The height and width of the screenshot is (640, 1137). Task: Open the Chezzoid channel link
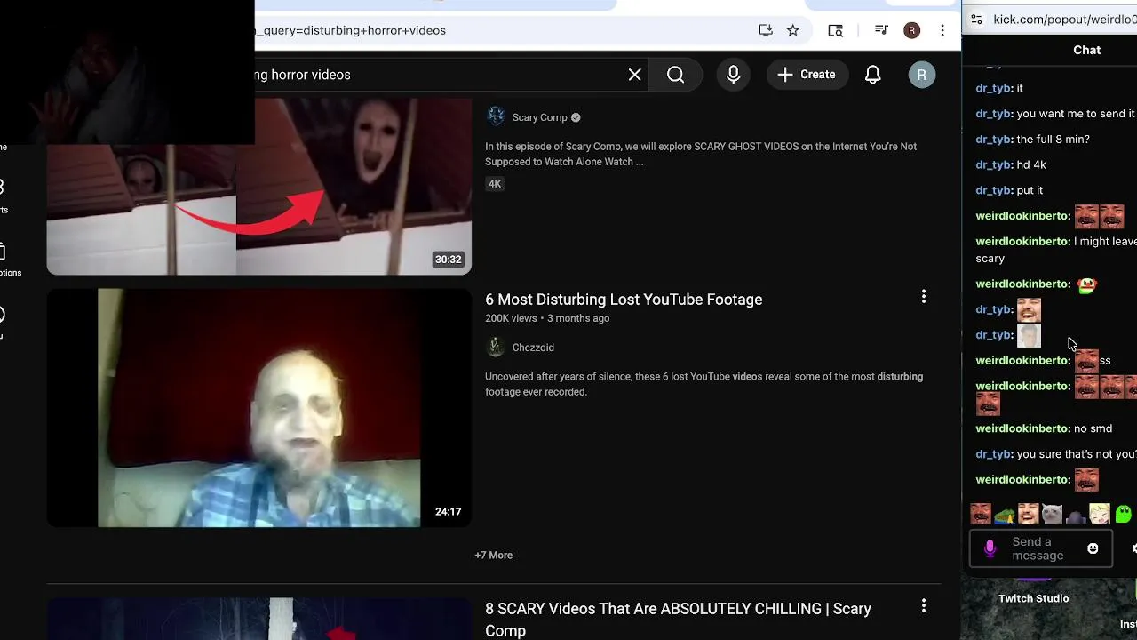point(533,348)
